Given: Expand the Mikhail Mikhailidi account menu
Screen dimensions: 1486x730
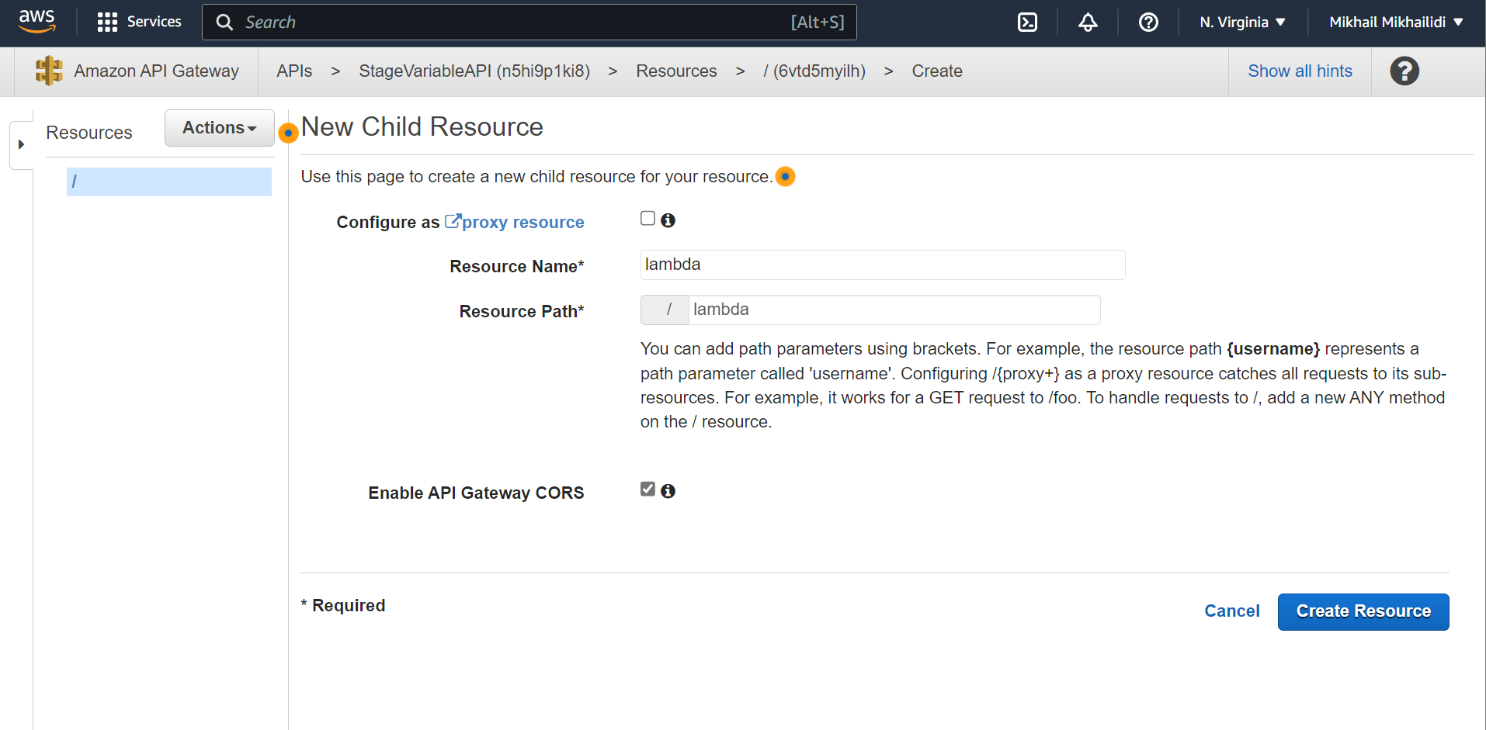Looking at the screenshot, I should point(1396,22).
